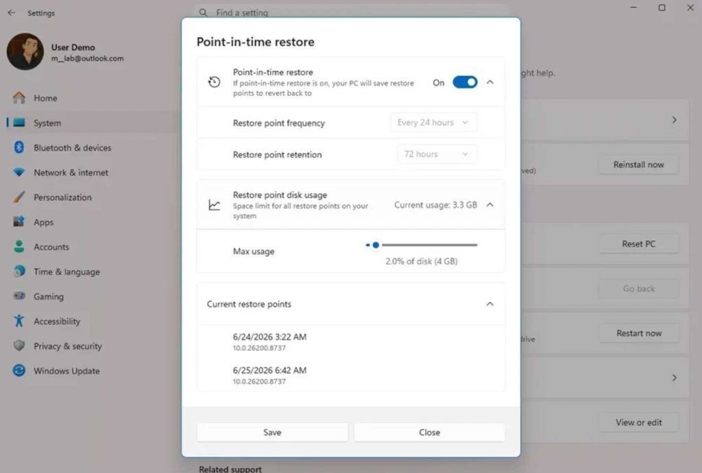The width and height of the screenshot is (702, 473).
Task: Click the Go back button
Action: [638, 289]
